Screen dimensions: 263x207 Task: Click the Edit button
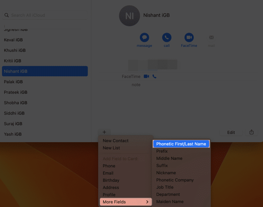click(231, 132)
